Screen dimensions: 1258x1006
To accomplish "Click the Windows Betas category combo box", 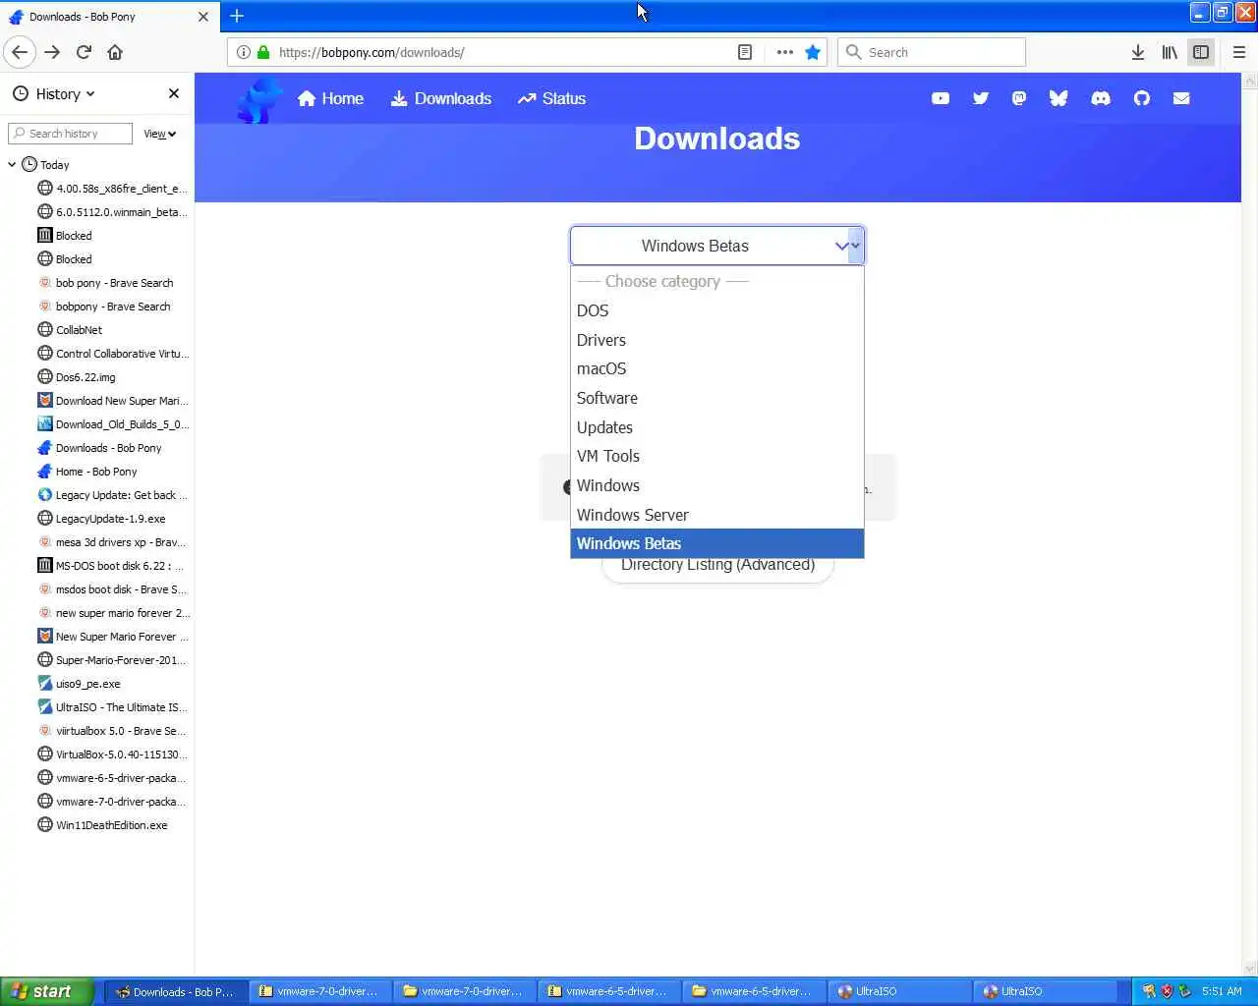I will click(717, 246).
